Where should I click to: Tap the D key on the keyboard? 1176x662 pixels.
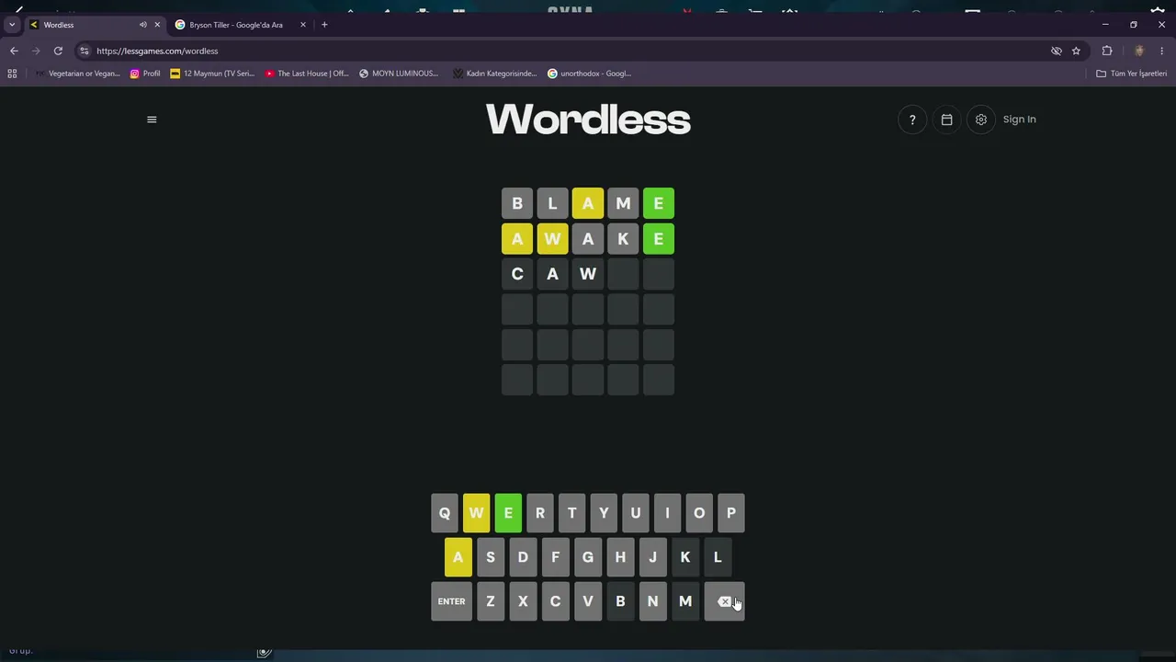coord(523,557)
